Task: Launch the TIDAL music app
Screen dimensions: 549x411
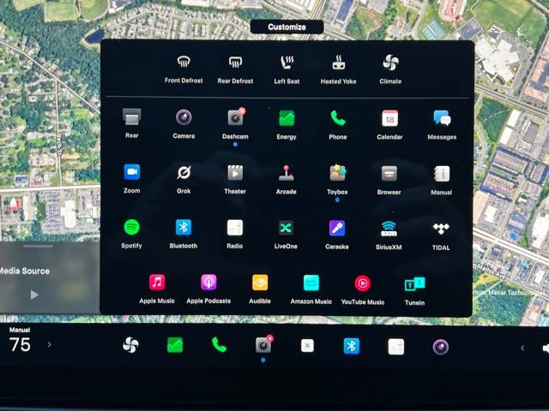Action: point(441,229)
